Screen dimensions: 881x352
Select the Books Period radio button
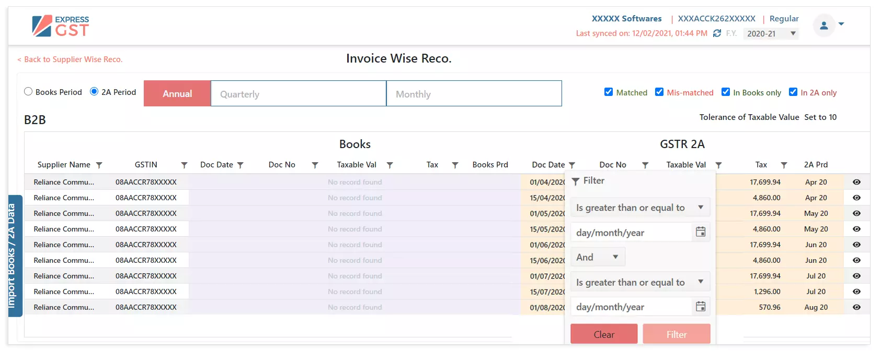coord(28,92)
